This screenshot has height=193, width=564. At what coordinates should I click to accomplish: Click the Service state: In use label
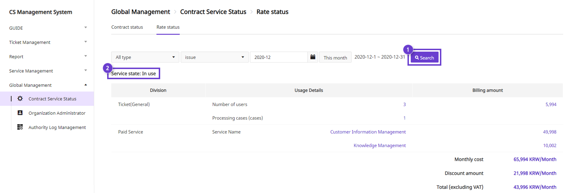pos(133,74)
